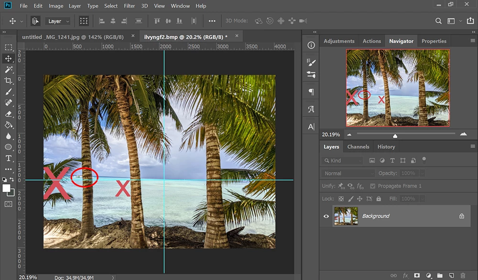Viewport: 478px width, 280px height.
Task: Switch to the Adjustments tab
Action: (339, 41)
